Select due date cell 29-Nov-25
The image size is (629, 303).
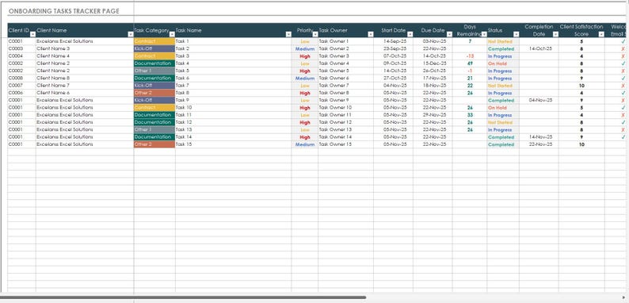click(433, 115)
